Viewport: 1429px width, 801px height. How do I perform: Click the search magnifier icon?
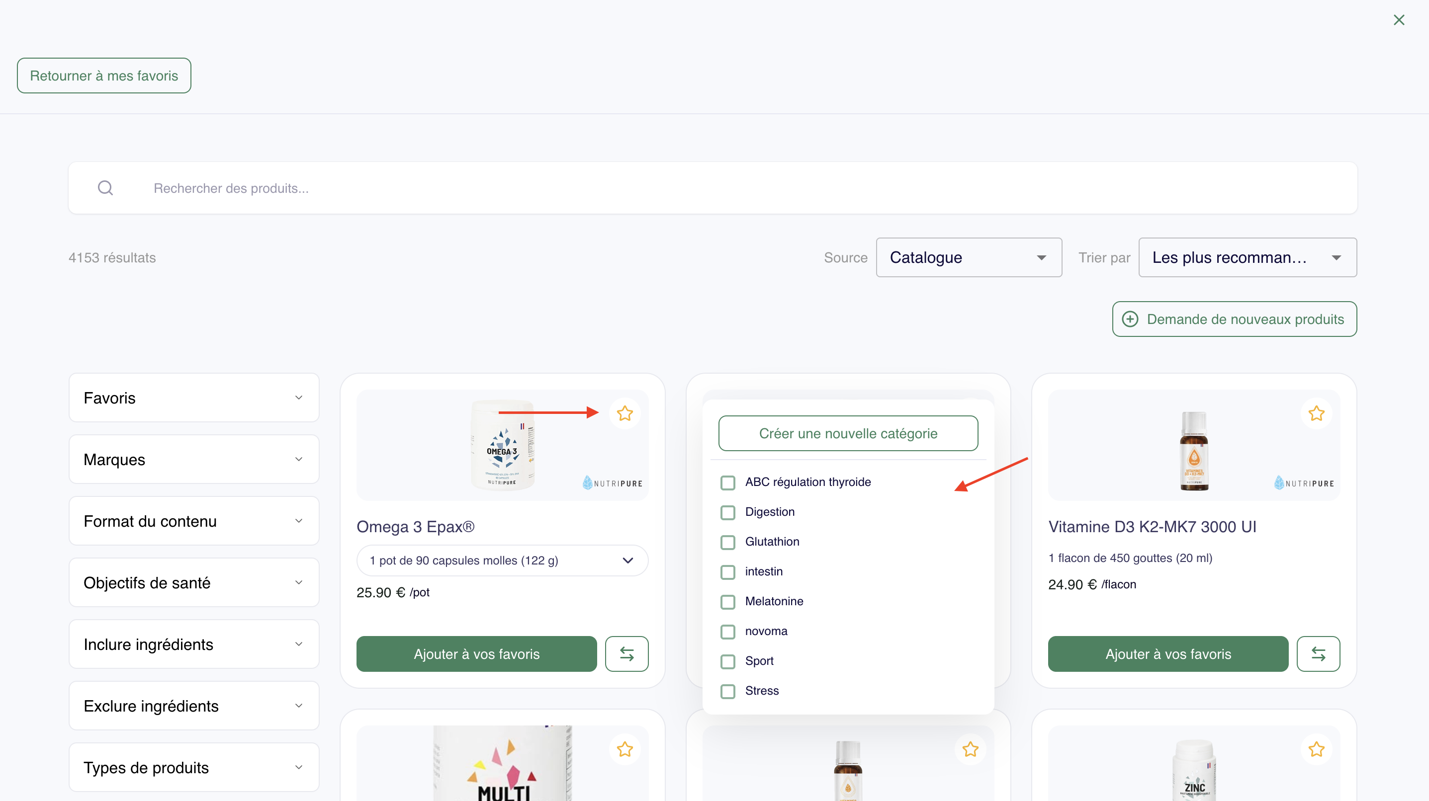(x=105, y=188)
